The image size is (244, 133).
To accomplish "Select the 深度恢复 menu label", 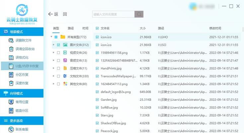I will 22,83.
